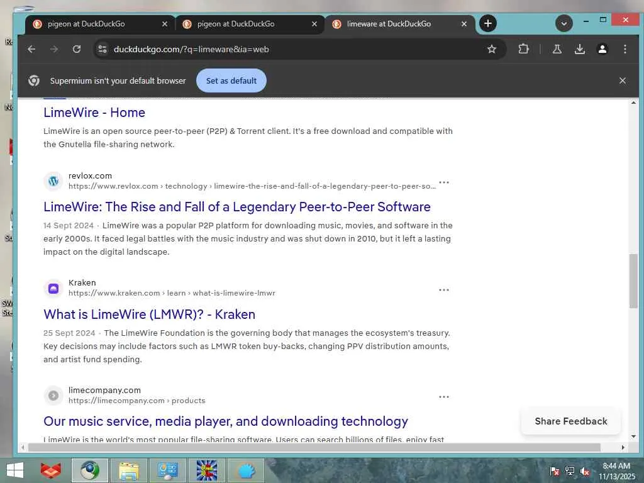Open more options for revlox.com result
The image size is (644, 483).
pos(444,182)
